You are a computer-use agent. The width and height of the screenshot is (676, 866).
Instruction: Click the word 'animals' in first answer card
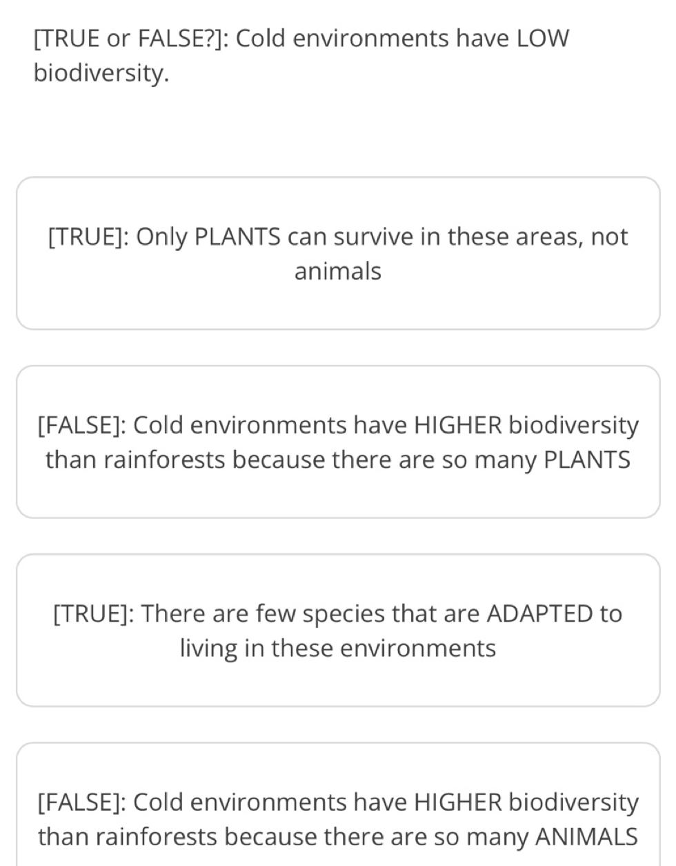(x=338, y=271)
